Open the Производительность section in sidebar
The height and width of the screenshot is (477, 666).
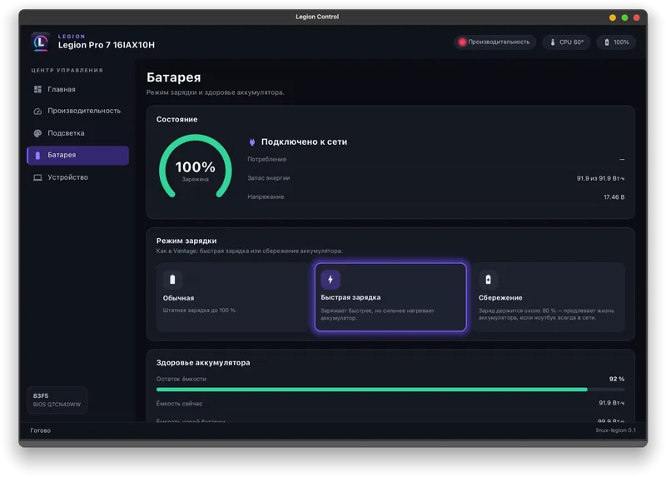coord(77,111)
